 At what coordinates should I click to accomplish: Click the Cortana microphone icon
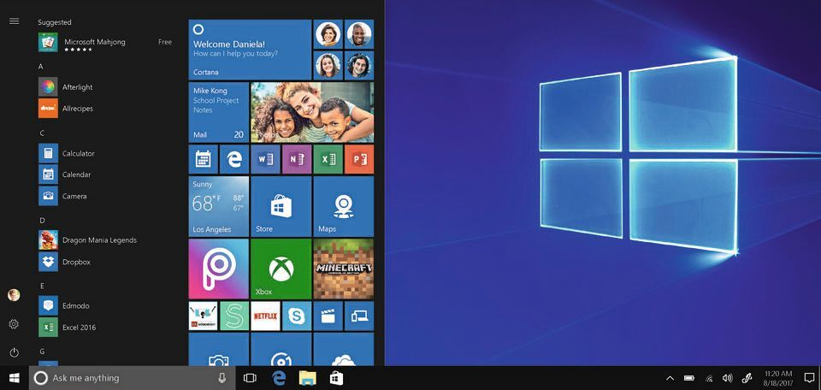[222, 378]
